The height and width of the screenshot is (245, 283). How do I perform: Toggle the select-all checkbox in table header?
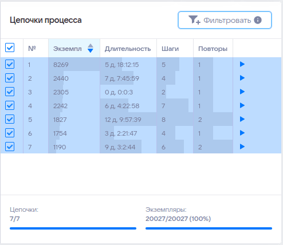pyautogui.click(x=10, y=48)
